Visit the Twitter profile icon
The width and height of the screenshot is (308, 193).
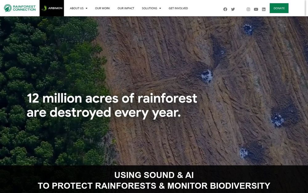(x=233, y=9)
